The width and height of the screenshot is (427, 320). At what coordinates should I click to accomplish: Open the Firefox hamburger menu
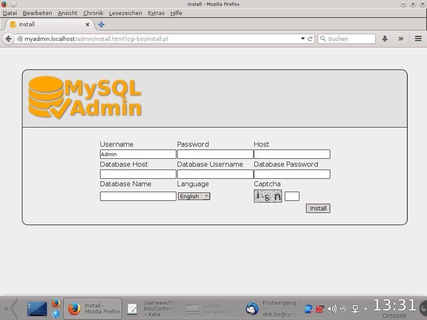pyautogui.click(x=418, y=39)
